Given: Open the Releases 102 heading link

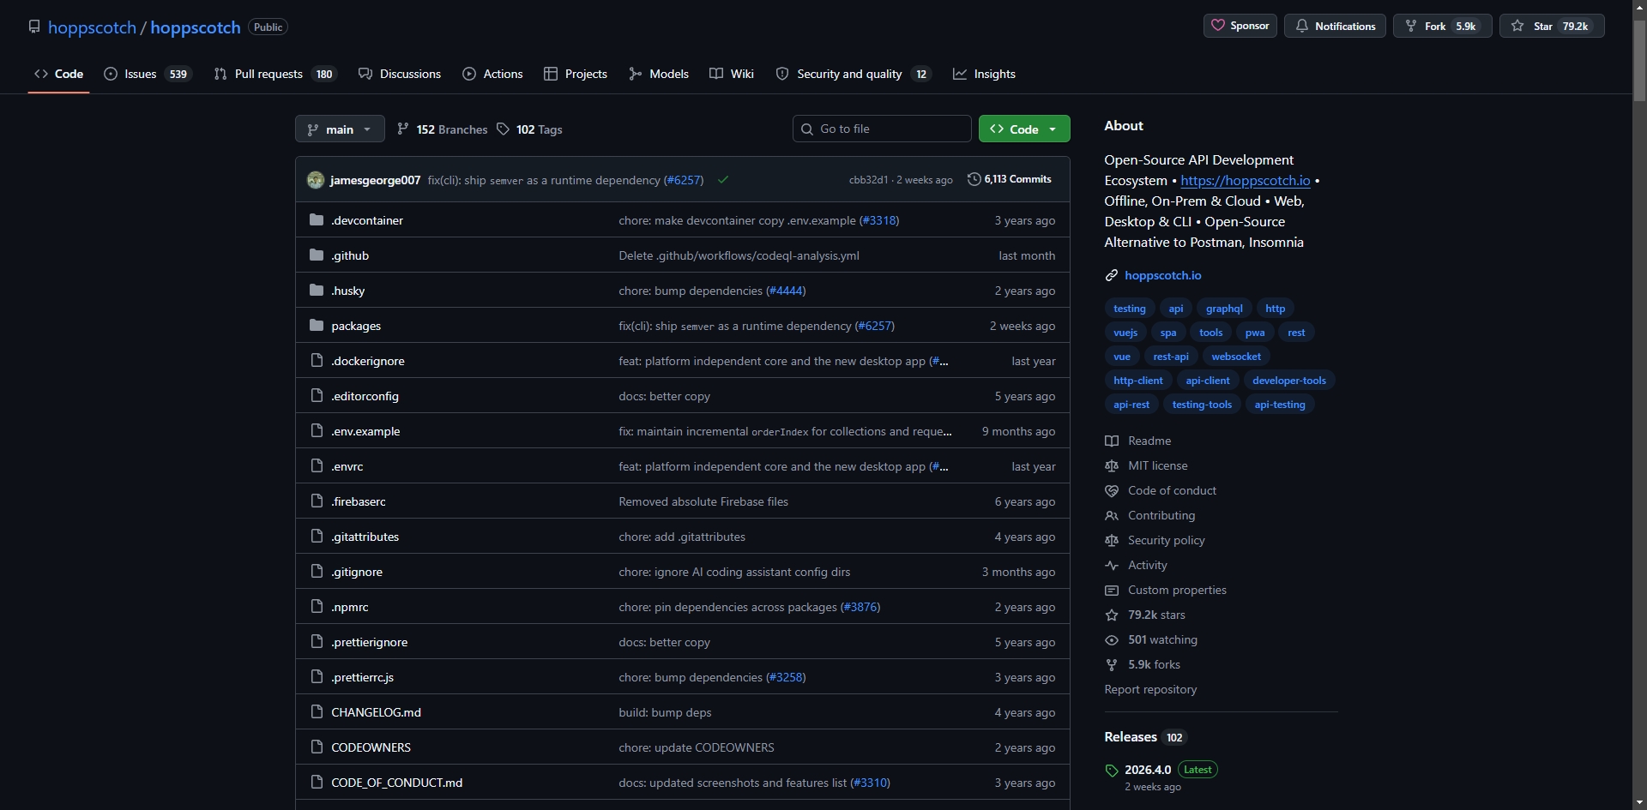Looking at the screenshot, I should (1145, 737).
